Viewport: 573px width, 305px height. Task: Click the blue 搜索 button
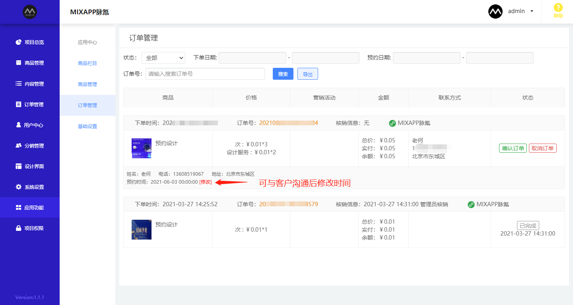[x=283, y=74]
